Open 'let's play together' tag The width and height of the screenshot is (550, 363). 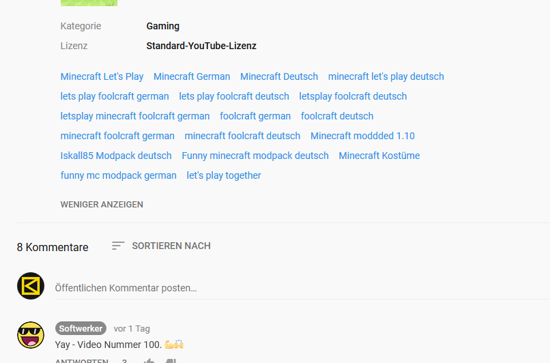(224, 175)
